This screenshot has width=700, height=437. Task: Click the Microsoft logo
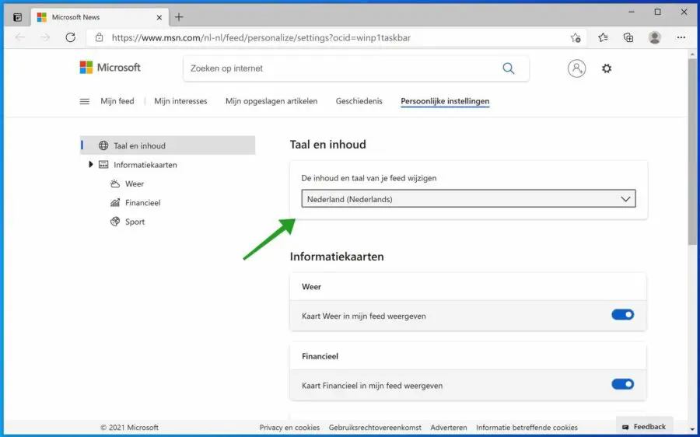tap(110, 68)
